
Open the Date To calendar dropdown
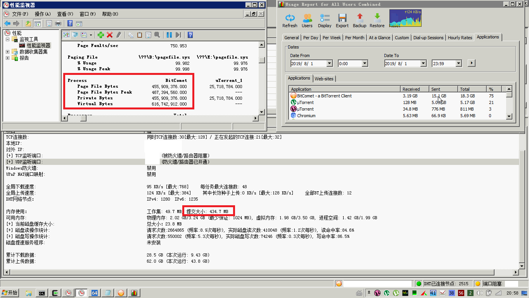(x=424, y=63)
